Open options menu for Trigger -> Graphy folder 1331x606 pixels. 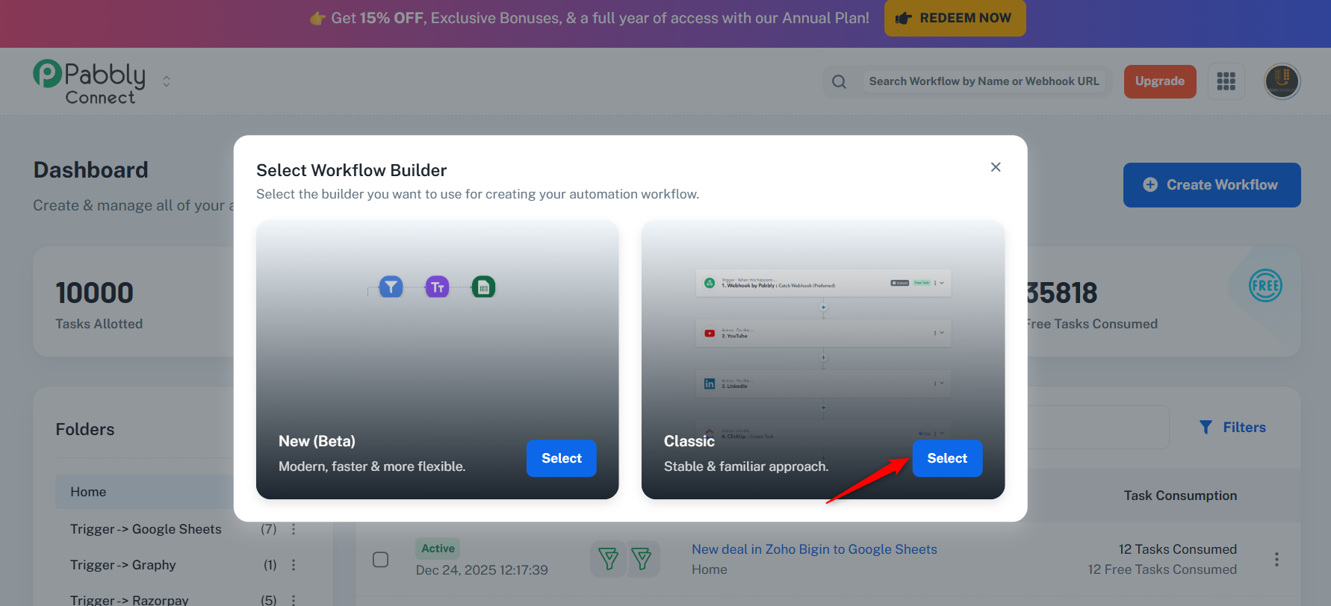point(294,565)
